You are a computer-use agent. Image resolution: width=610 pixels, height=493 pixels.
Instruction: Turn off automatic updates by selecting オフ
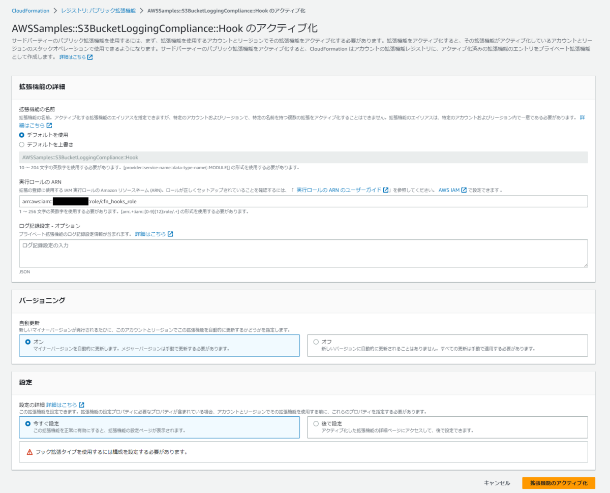click(315, 342)
